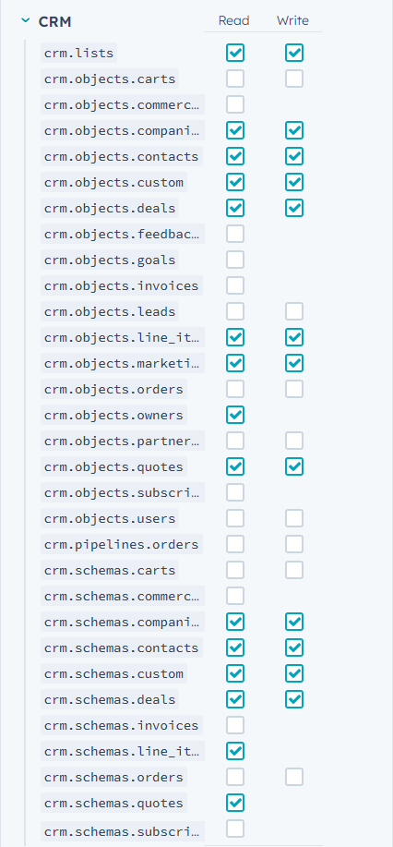The height and width of the screenshot is (847, 393).
Task: Disable Write for crm.objects.contacts
Action: coord(294,157)
